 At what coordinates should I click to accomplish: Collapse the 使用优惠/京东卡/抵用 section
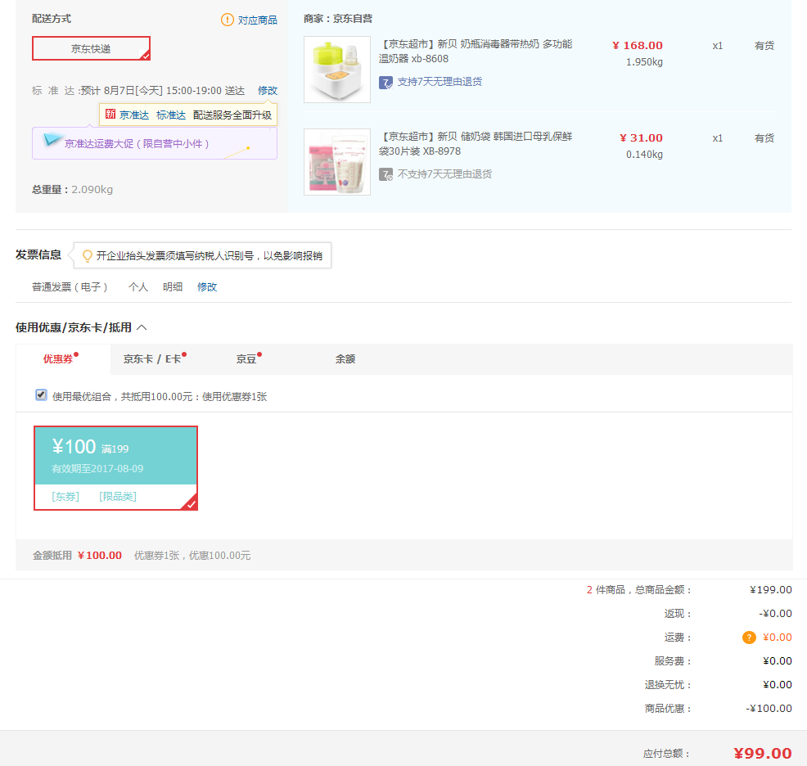[142, 327]
